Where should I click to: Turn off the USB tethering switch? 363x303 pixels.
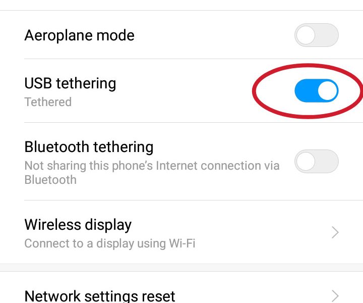coord(317,90)
